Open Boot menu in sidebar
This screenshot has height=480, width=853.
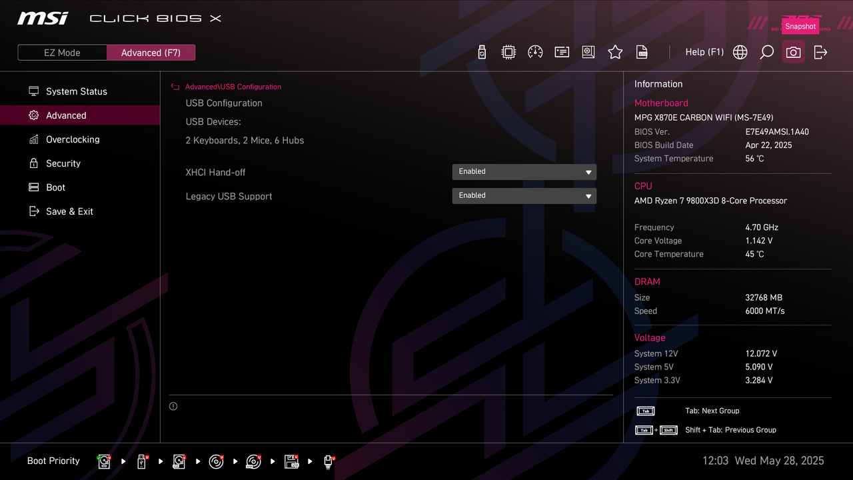(80, 187)
